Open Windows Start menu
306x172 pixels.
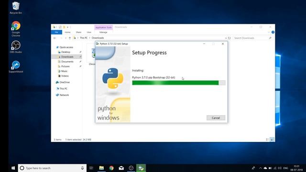[13, 168]
